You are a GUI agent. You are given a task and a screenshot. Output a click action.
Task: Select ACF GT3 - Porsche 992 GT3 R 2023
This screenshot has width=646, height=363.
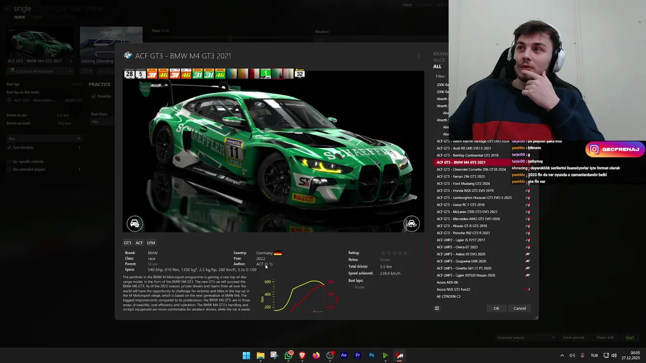[483, 233]
